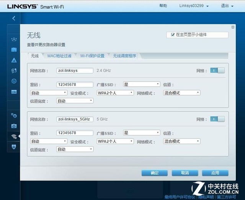Viewport: 245px width, 200px height.
Task: Open 5 GHz 安全模式 dropdown
Action: 115,141
